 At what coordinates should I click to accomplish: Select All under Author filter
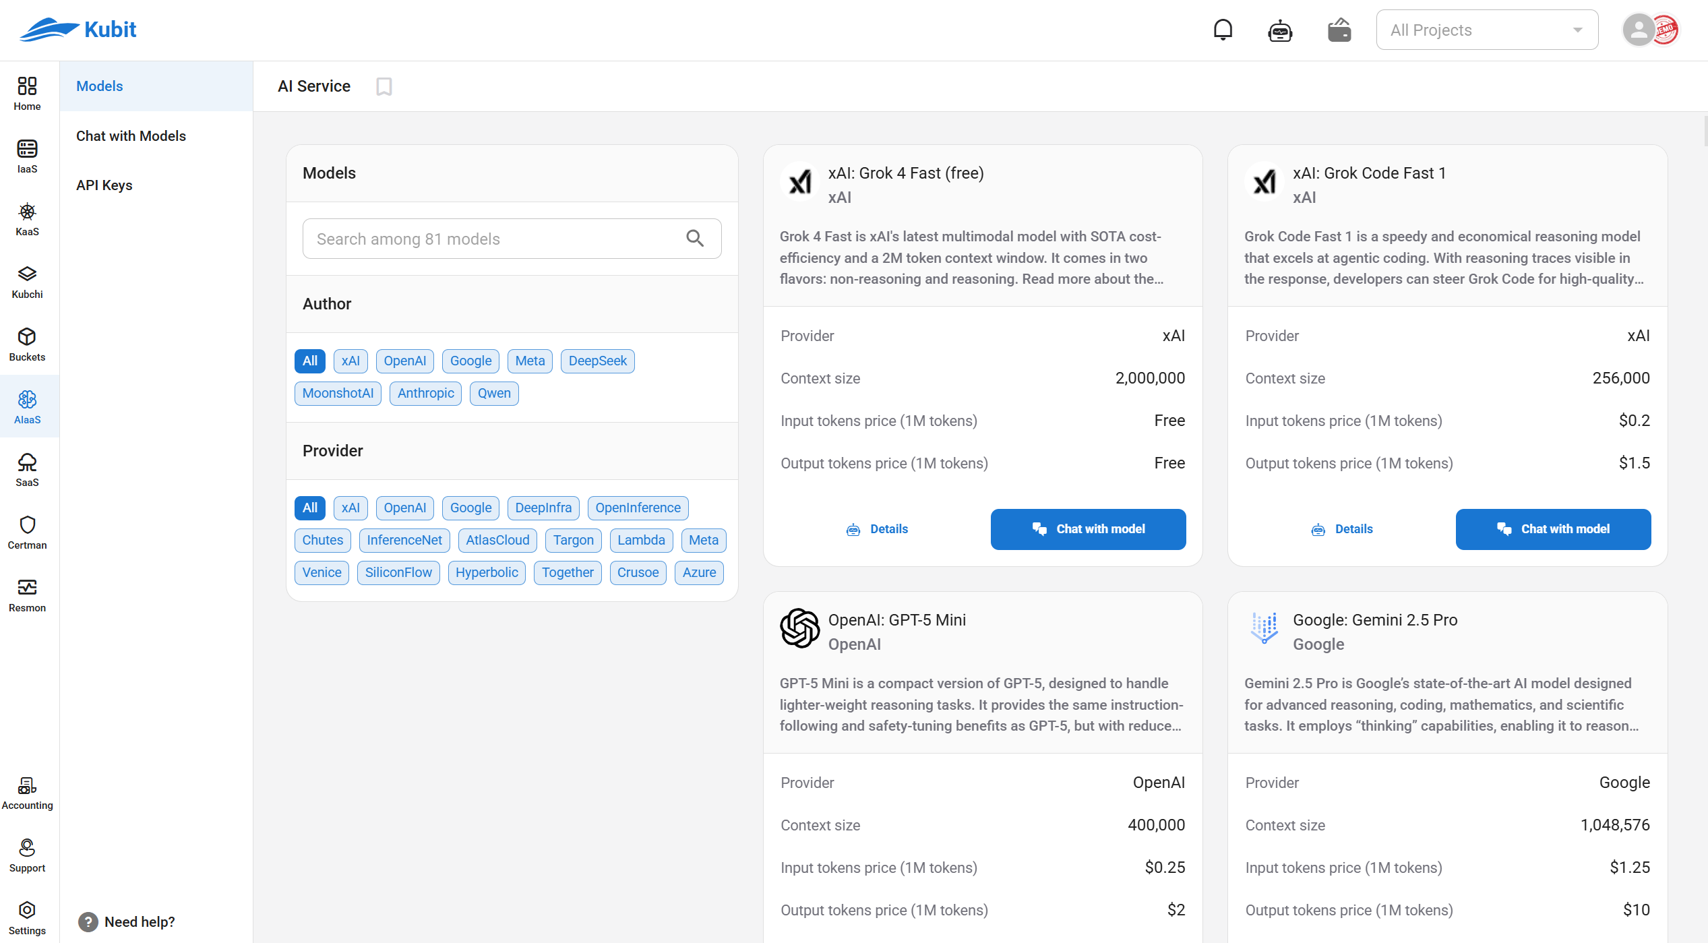click(310, 361)
